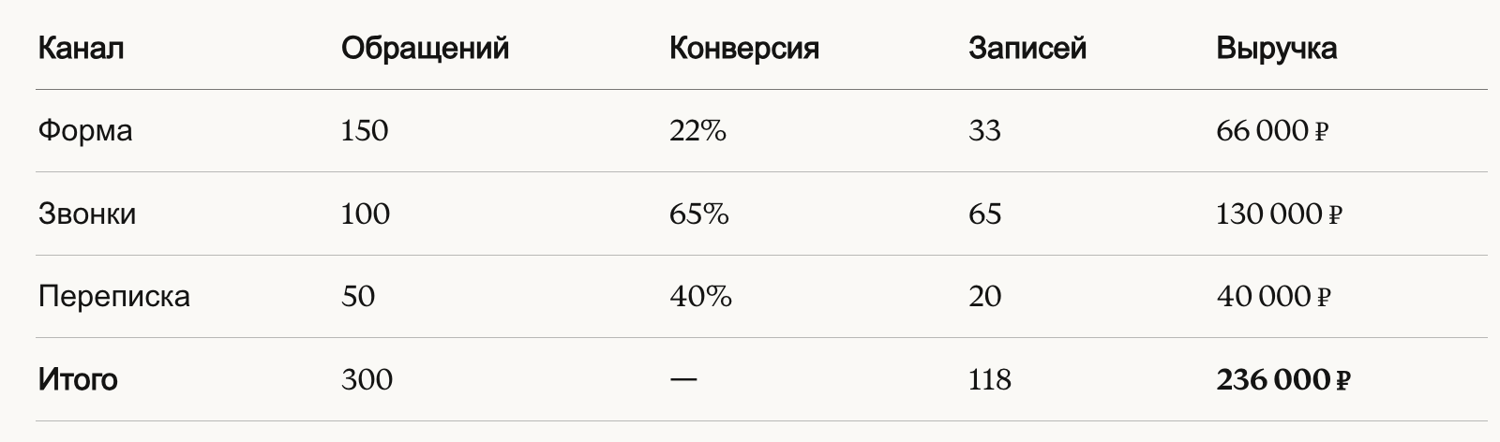Image resolution: width=1500 pixels, height=442 pixels.
Task: Click the 40 000 ₽ revenue cell
Action: coord(1274,296)
